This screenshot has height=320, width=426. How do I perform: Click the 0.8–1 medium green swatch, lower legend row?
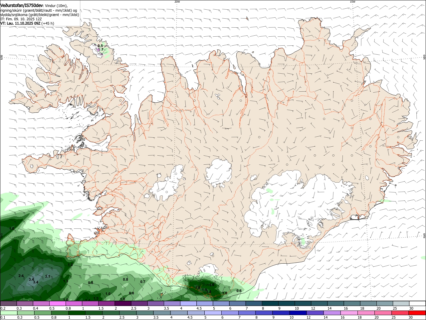tap(60, 313)
